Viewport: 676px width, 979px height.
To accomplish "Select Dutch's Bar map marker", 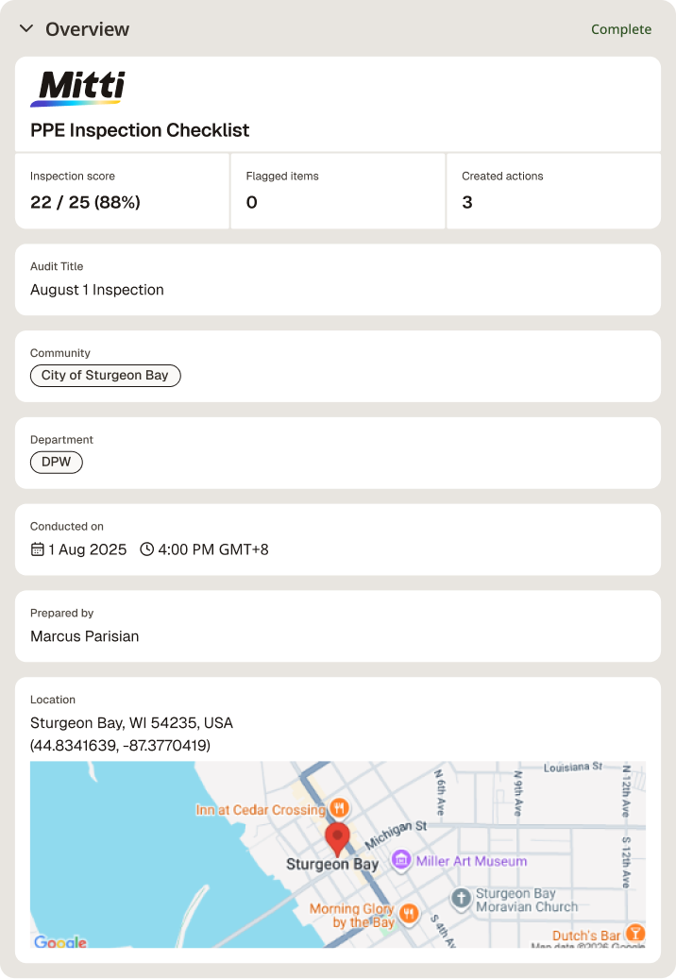I will pyautogui.click(x=634, y=934).
